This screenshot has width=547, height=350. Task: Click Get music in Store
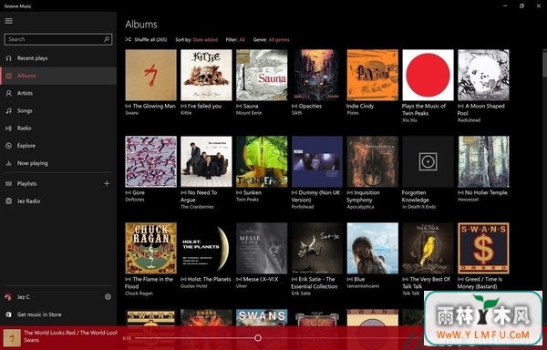pos(58,314)
